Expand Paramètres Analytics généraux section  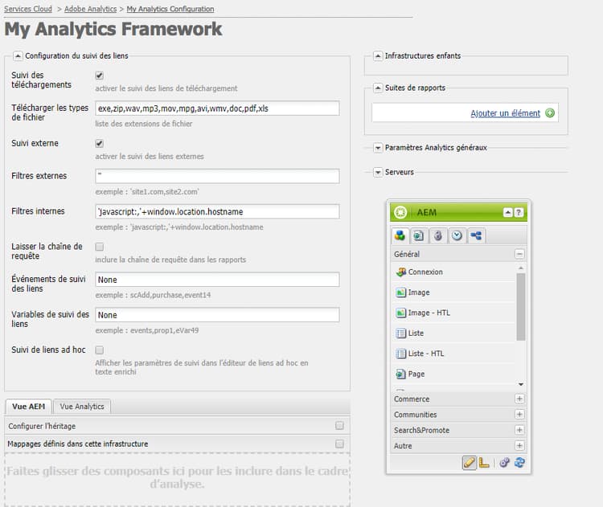pos(378,148)
